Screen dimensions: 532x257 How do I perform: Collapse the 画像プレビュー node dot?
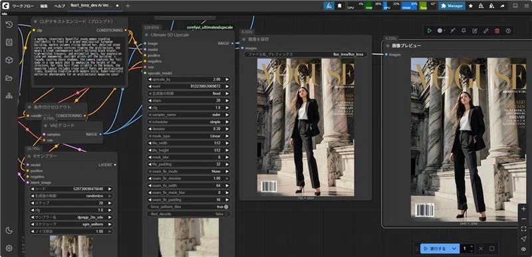(x=388, y=45)
